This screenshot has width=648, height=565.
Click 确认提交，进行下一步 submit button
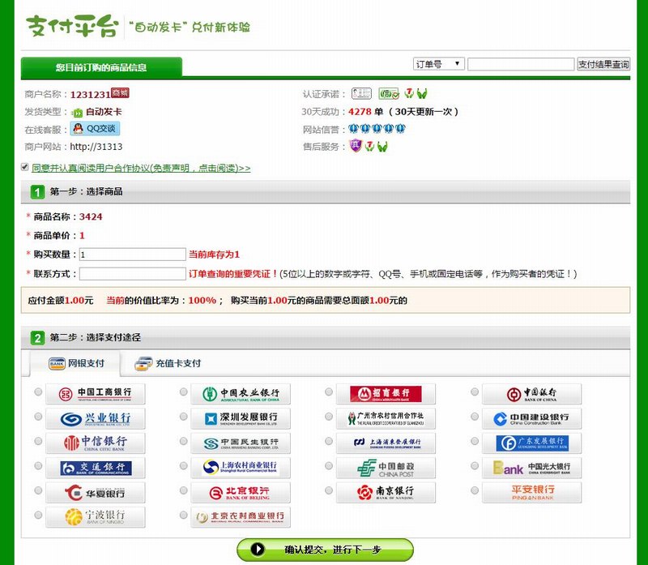325,550
